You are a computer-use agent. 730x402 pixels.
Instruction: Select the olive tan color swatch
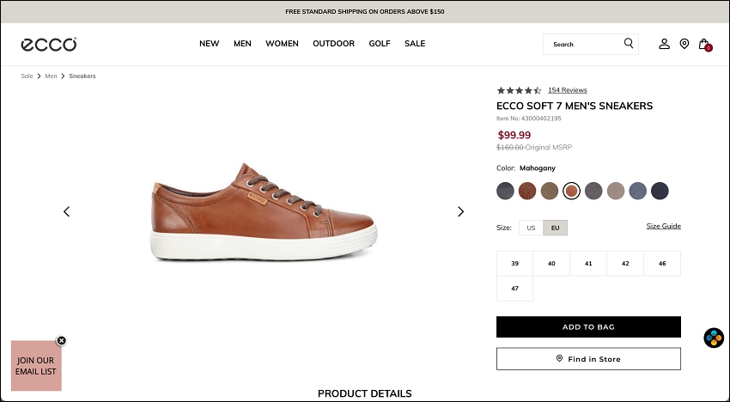[x=550, y=191]
